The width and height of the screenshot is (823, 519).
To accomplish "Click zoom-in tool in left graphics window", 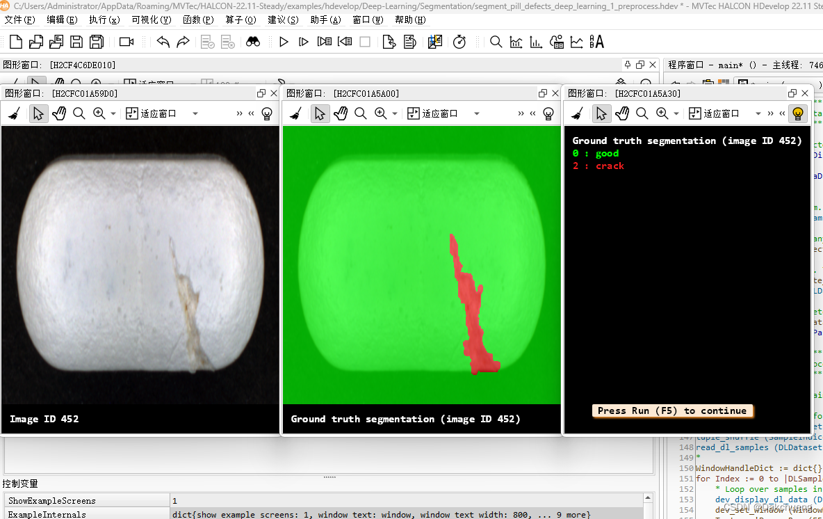I will pyautogui.click(x=99, y=113).
